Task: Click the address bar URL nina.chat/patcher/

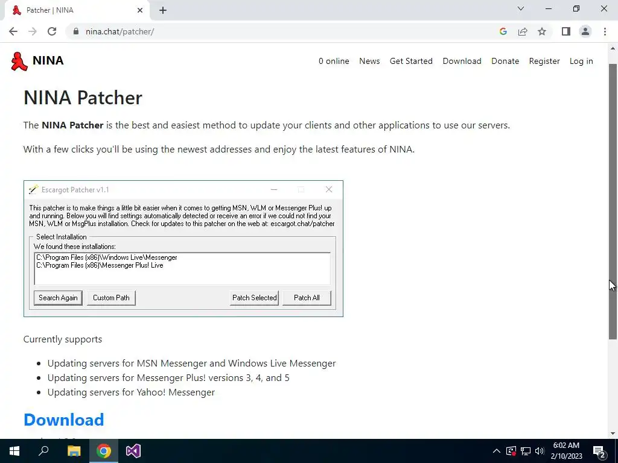Action: pyautogui.click(x=120, y=31)
